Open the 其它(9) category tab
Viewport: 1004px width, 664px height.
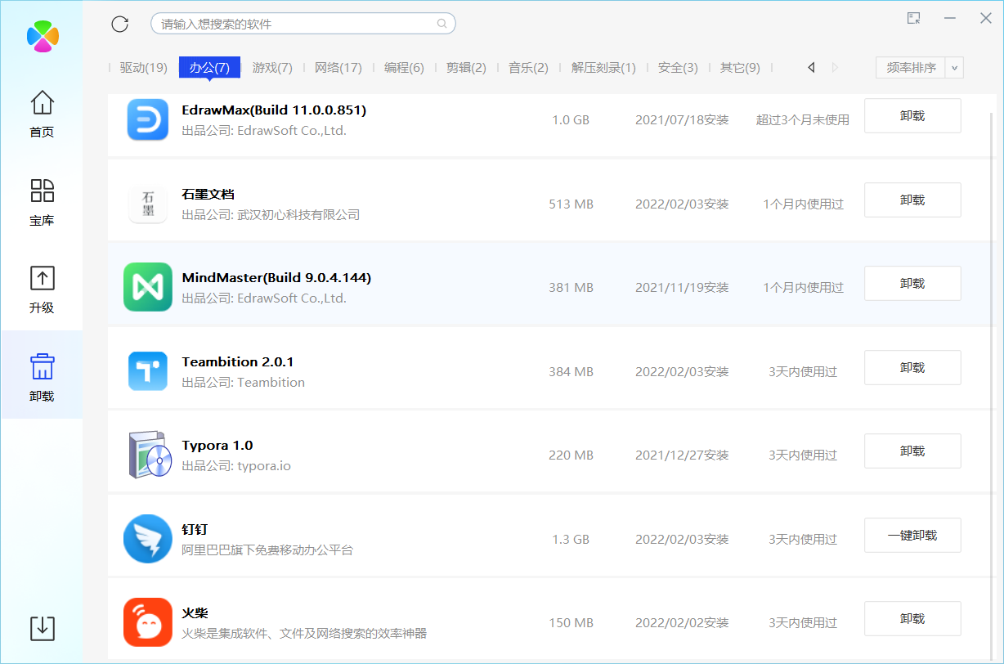(740, 68)
